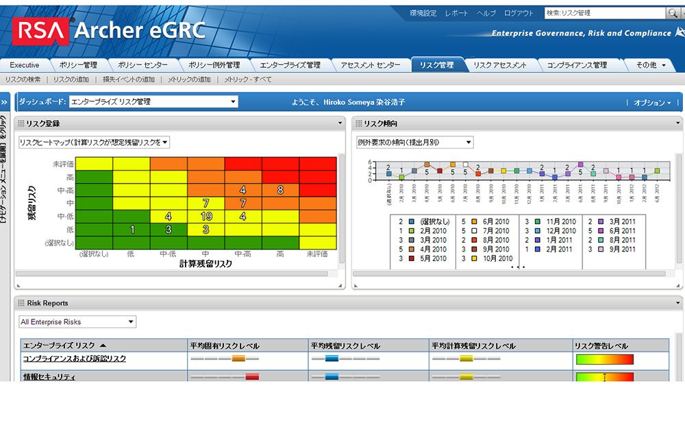Viewport: 685px width, 429px height.
Task: Switch to the Executive tab
Action: 25,65
